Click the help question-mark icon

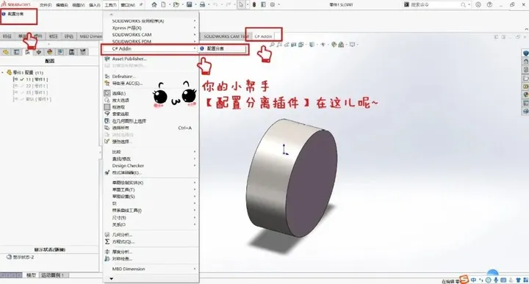pyautogui.click(x=489, y=4)
